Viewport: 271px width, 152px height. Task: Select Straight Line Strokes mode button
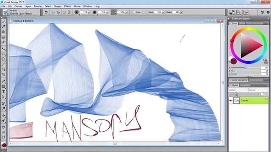[58, 12]
